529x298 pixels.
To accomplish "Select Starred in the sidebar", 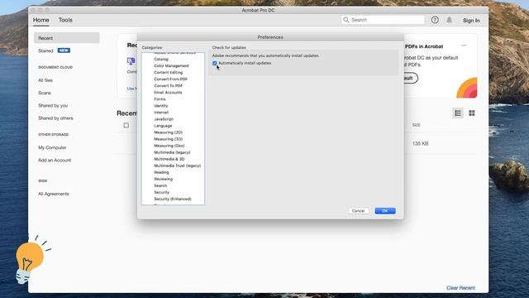I will pos(45,50).
